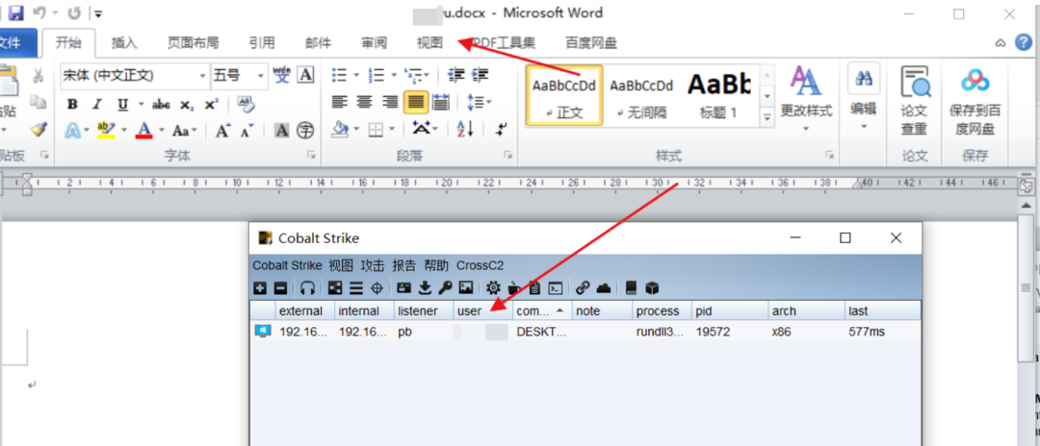
Task: Click Cobalt Strike cloud hosting icon
Action: 604,287
